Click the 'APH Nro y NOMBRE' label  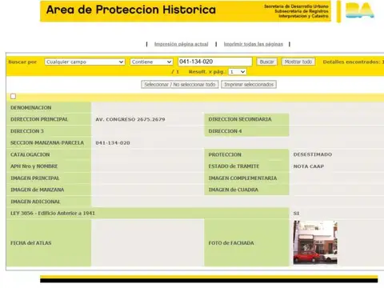(34, 166)
